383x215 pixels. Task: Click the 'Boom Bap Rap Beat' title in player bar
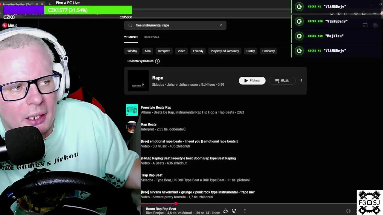[x=161, y=209]
